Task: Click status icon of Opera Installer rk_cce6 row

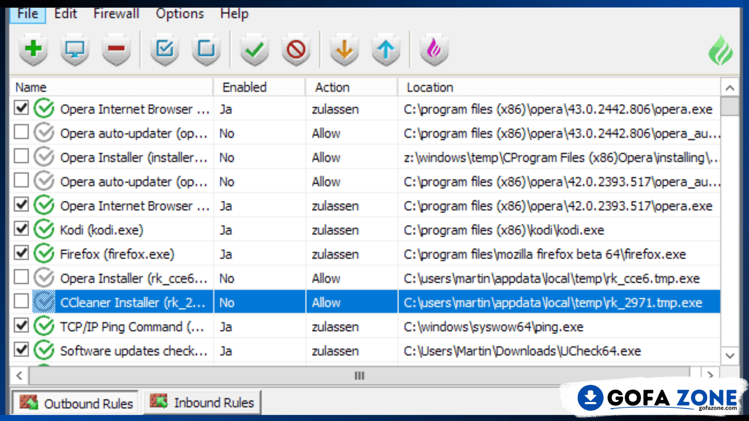Action: point(44,278)
